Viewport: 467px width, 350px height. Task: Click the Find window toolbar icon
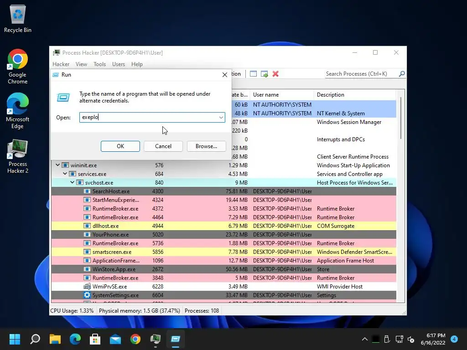point(253,74)
